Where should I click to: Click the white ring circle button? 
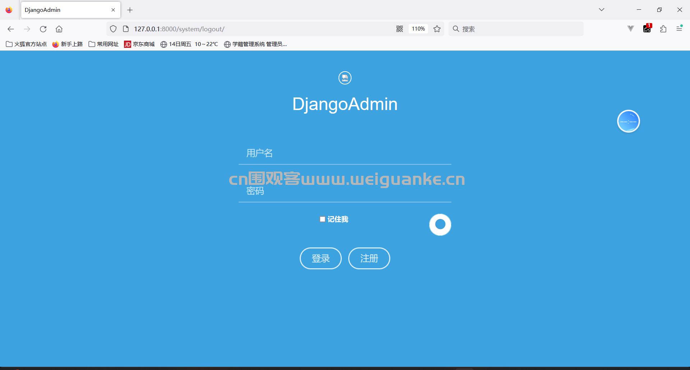click(440, 225)
